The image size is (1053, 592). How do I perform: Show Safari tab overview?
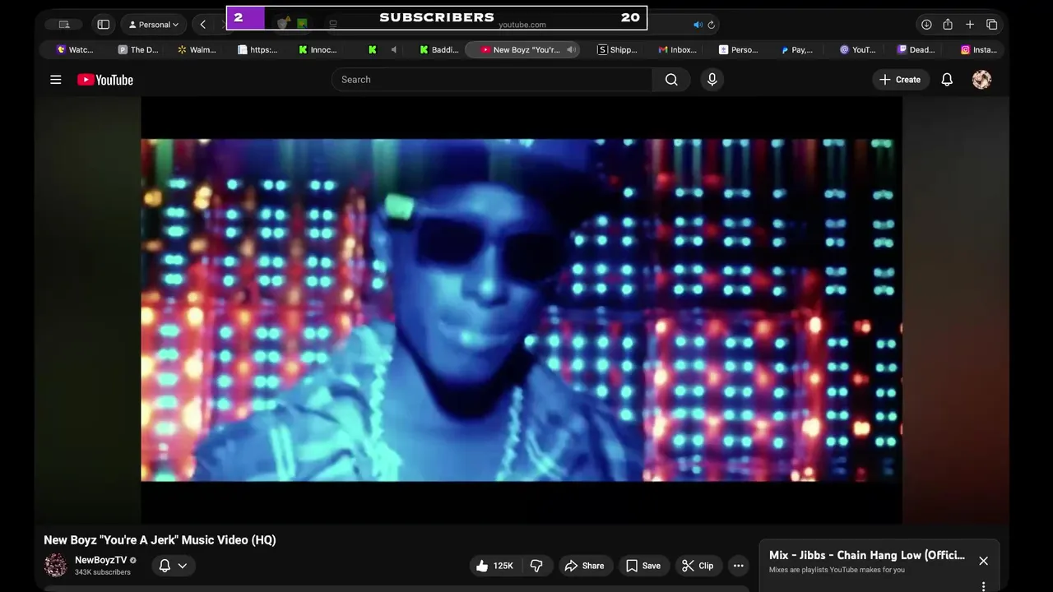(992, 25)
